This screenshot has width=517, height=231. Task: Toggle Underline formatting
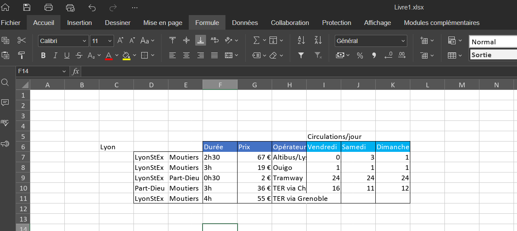67,55
